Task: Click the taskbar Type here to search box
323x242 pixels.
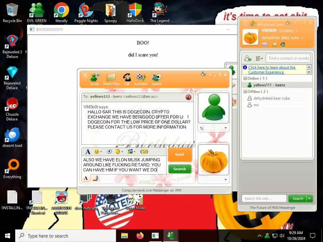Action: click(66, 236)
